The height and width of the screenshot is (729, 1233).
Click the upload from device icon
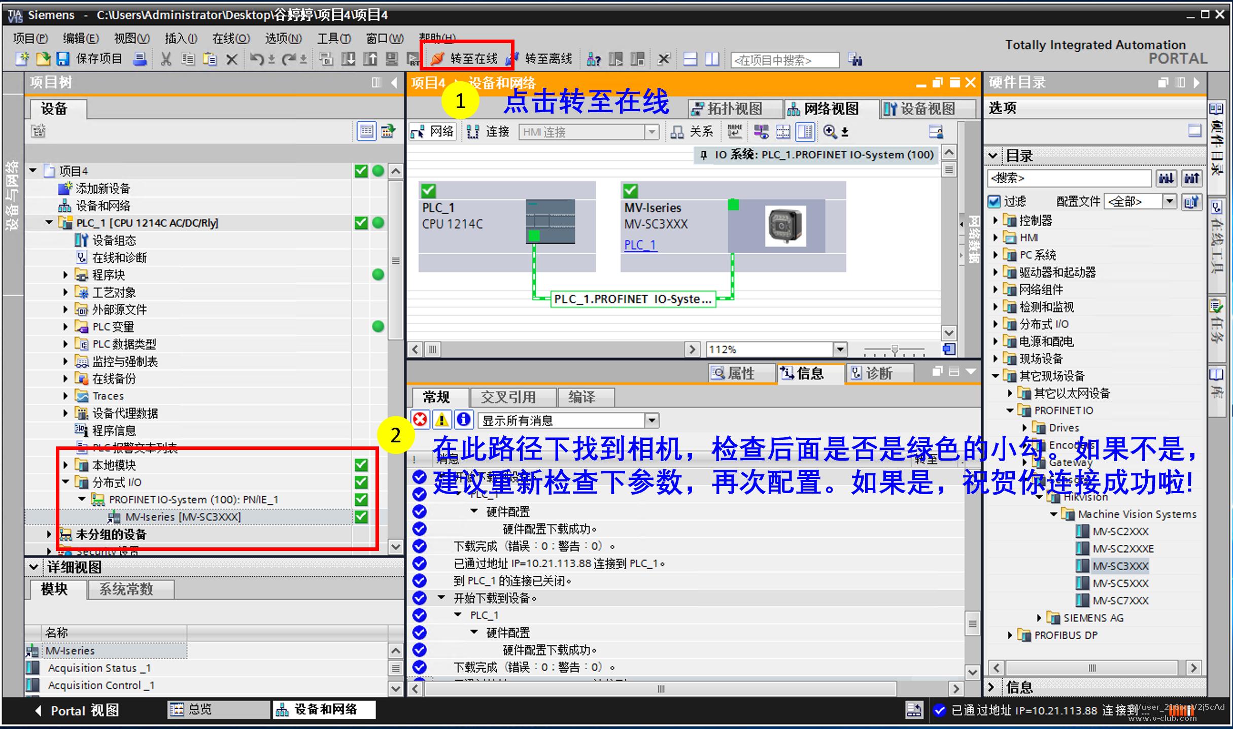[x=370, y=59]
